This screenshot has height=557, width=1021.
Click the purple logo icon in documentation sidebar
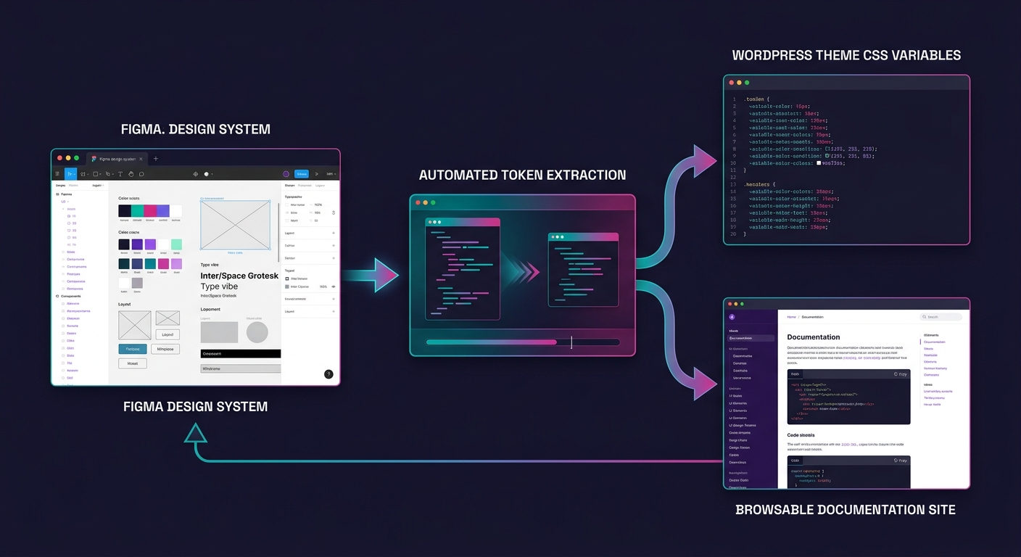(x=732, y=317)
